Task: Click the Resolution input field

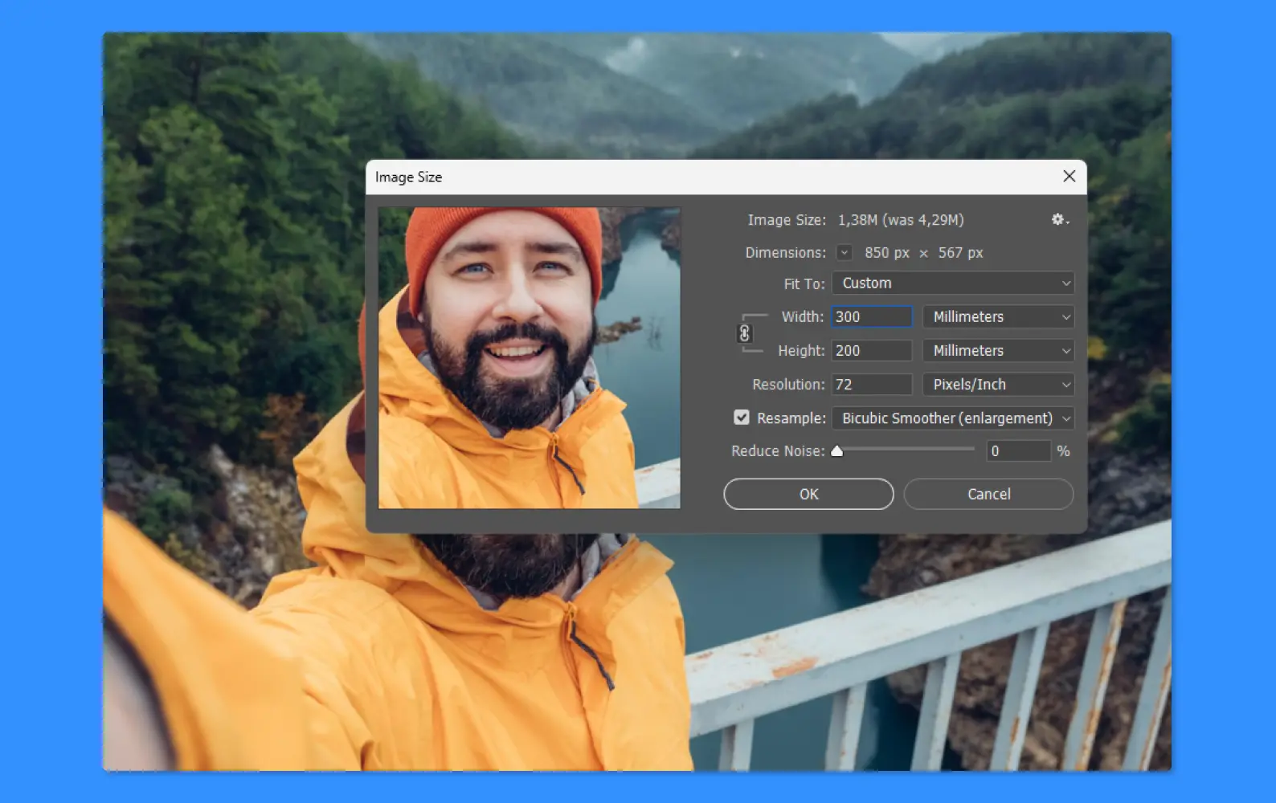Action: click(x=872, y=385)
